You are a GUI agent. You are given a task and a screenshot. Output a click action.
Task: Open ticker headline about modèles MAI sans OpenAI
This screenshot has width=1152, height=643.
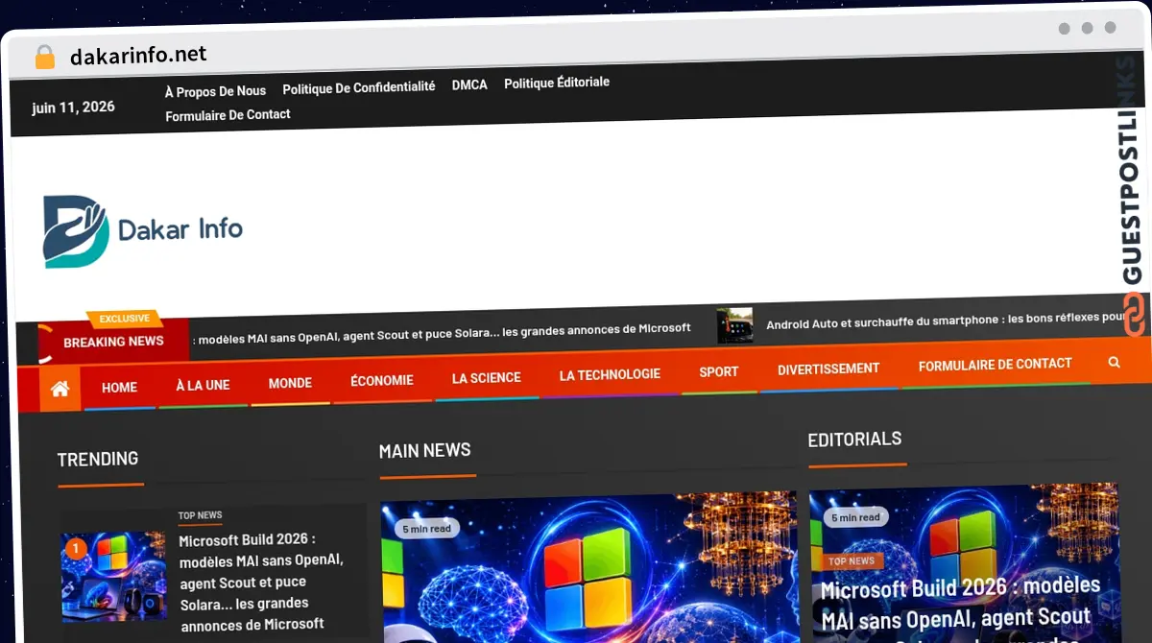(x=443, y=332)
